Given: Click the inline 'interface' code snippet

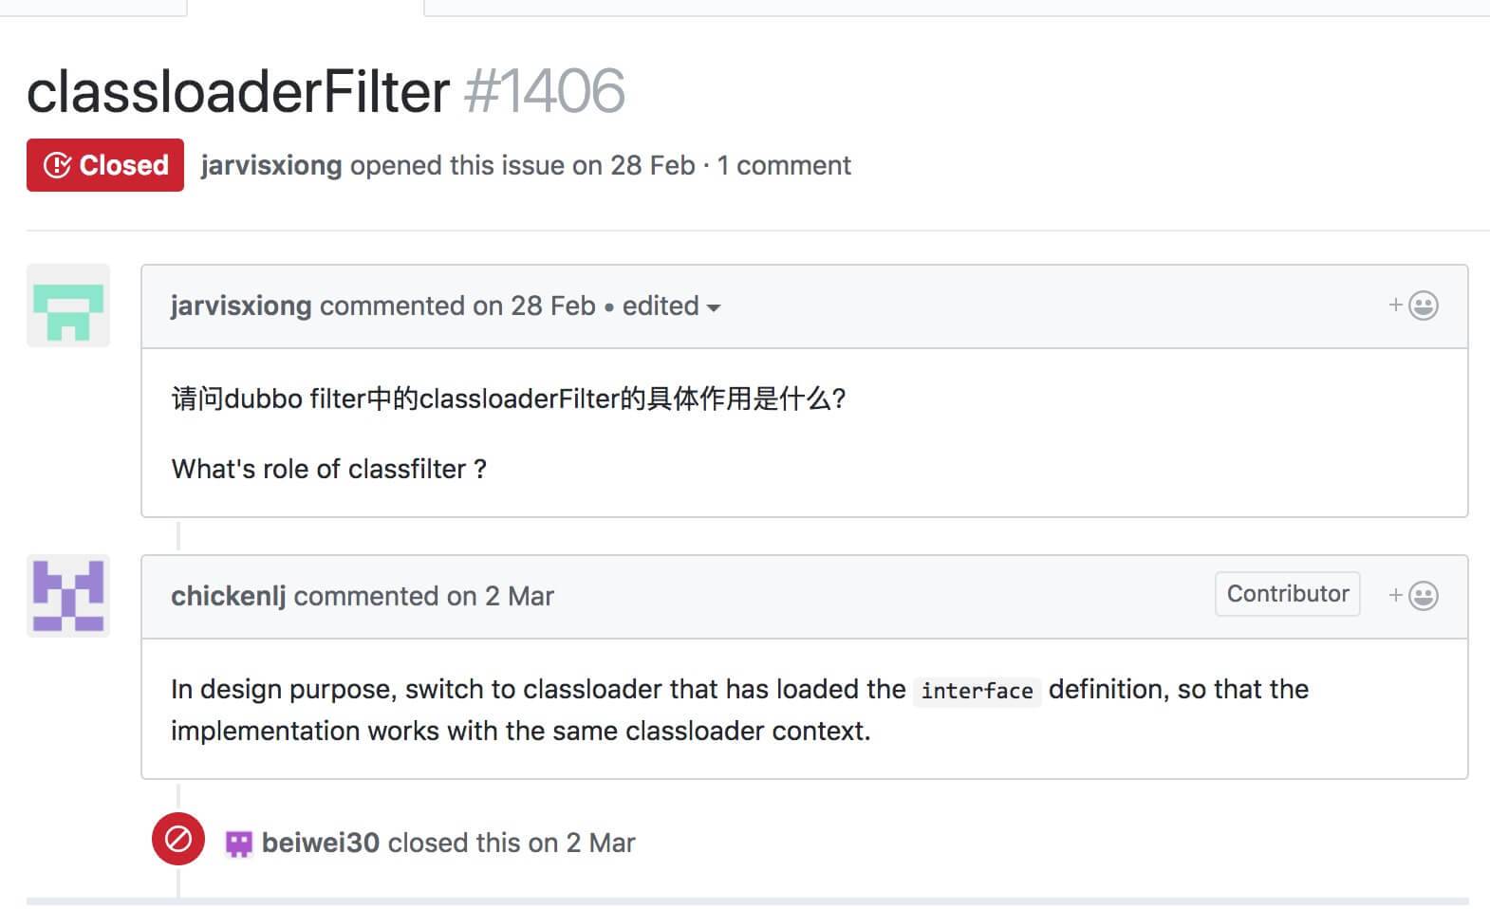Looking at the screenshot, I should tap(977, 691).
